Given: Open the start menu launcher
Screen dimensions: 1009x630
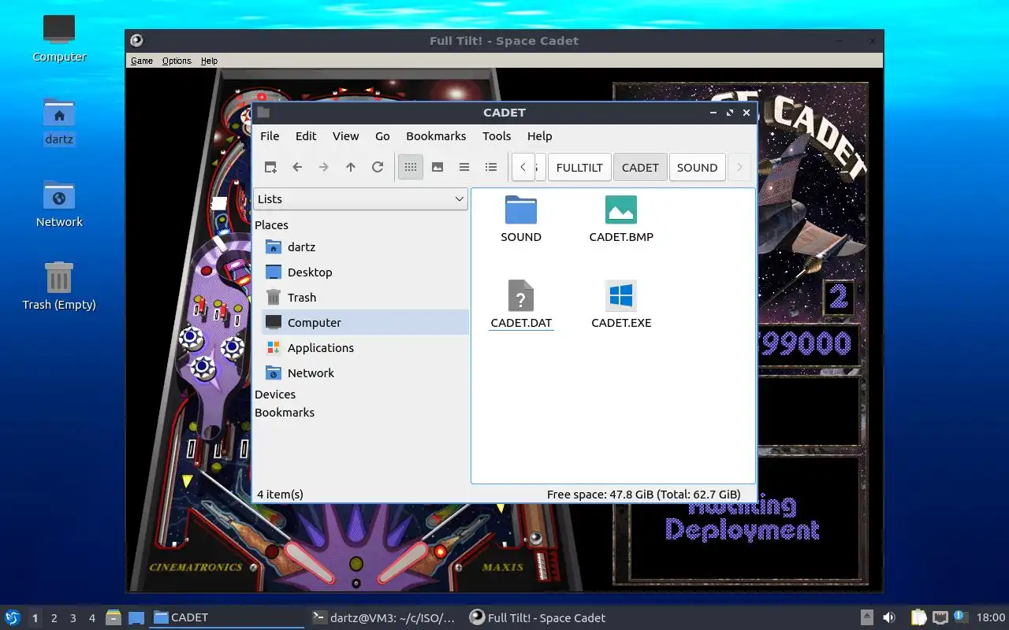Looking at the screenshot, I should [x=12, y=617].
